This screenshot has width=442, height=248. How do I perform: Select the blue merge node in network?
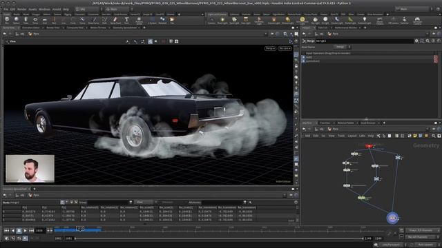(392, 218)
